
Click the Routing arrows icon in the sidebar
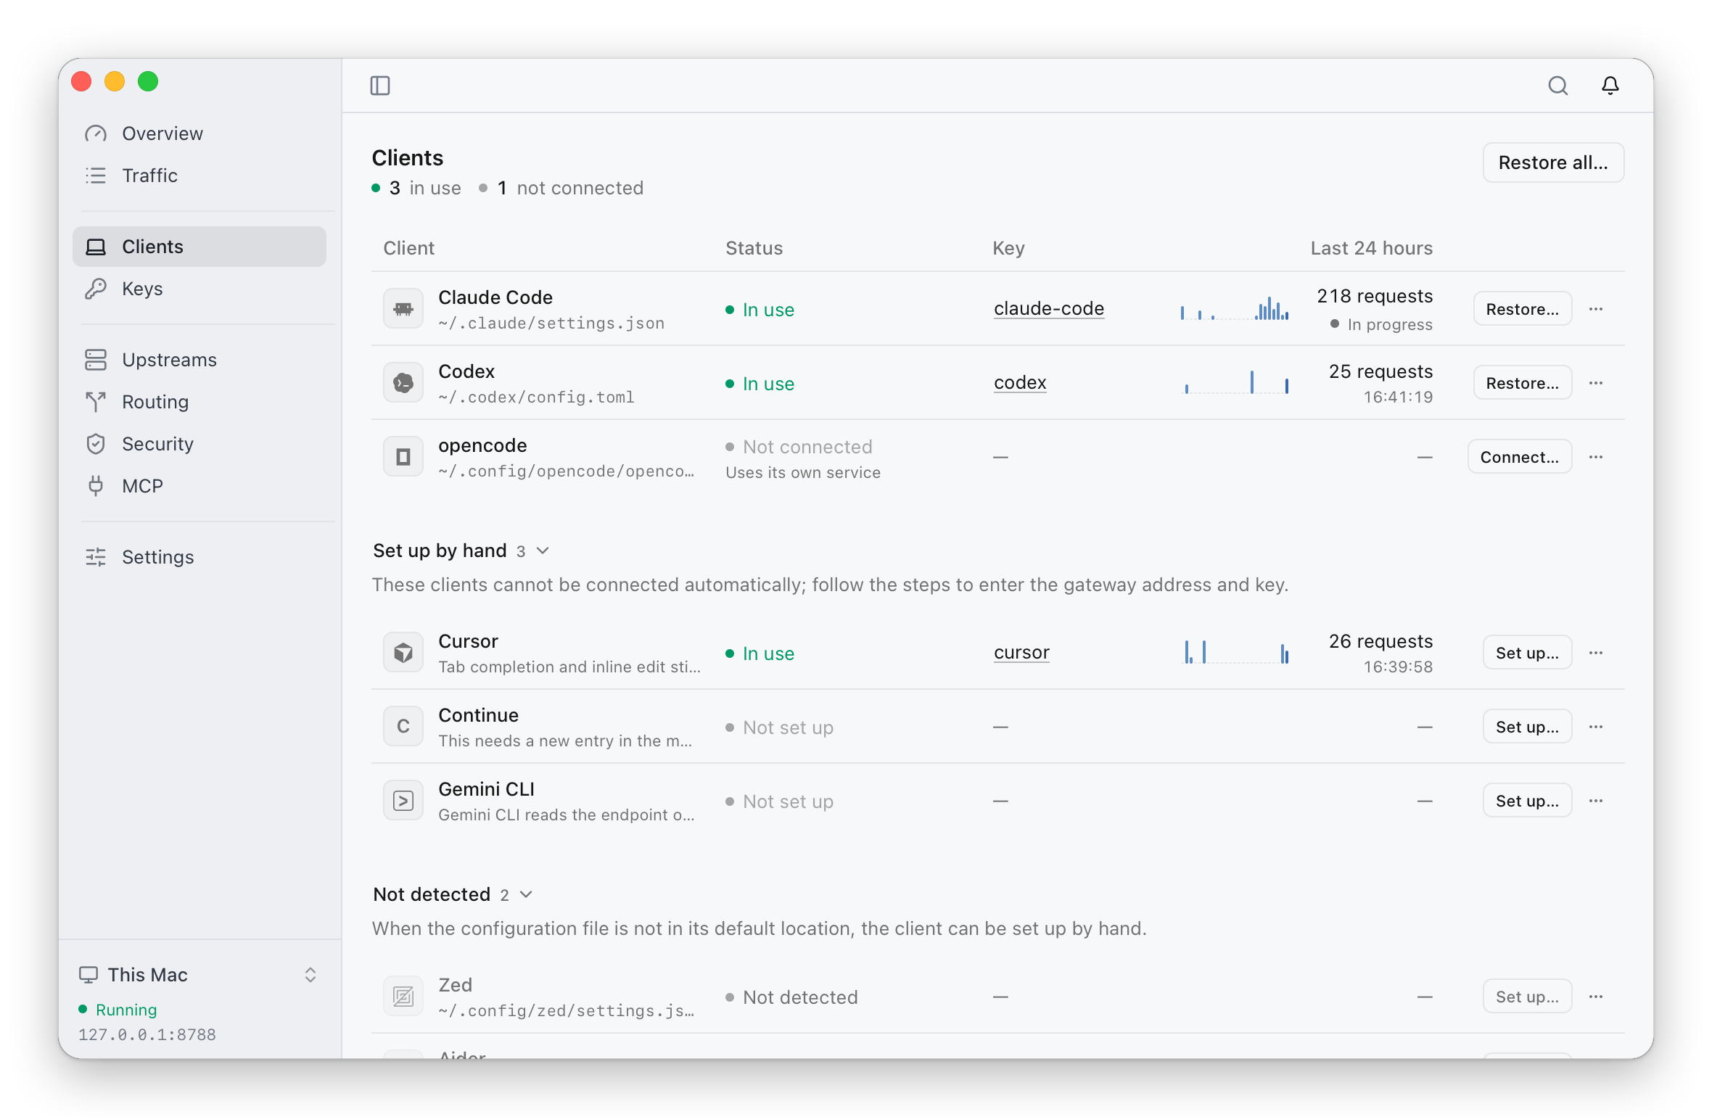click(96, 402)
